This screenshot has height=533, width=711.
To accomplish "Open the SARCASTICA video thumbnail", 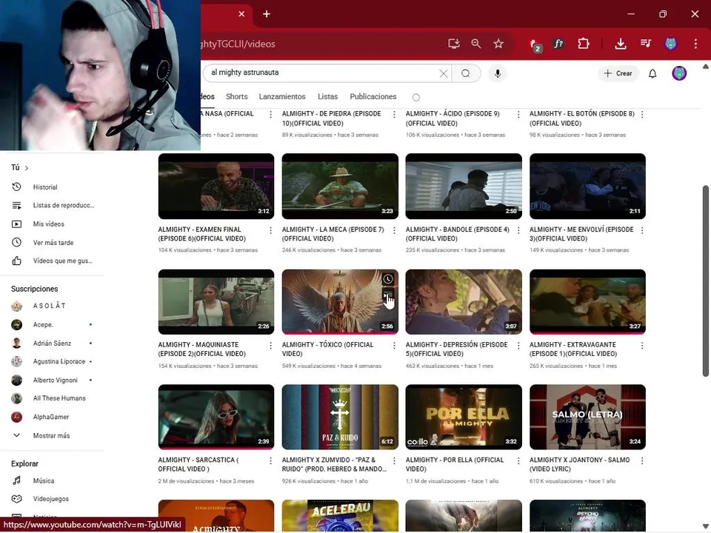I will (216, 417).
